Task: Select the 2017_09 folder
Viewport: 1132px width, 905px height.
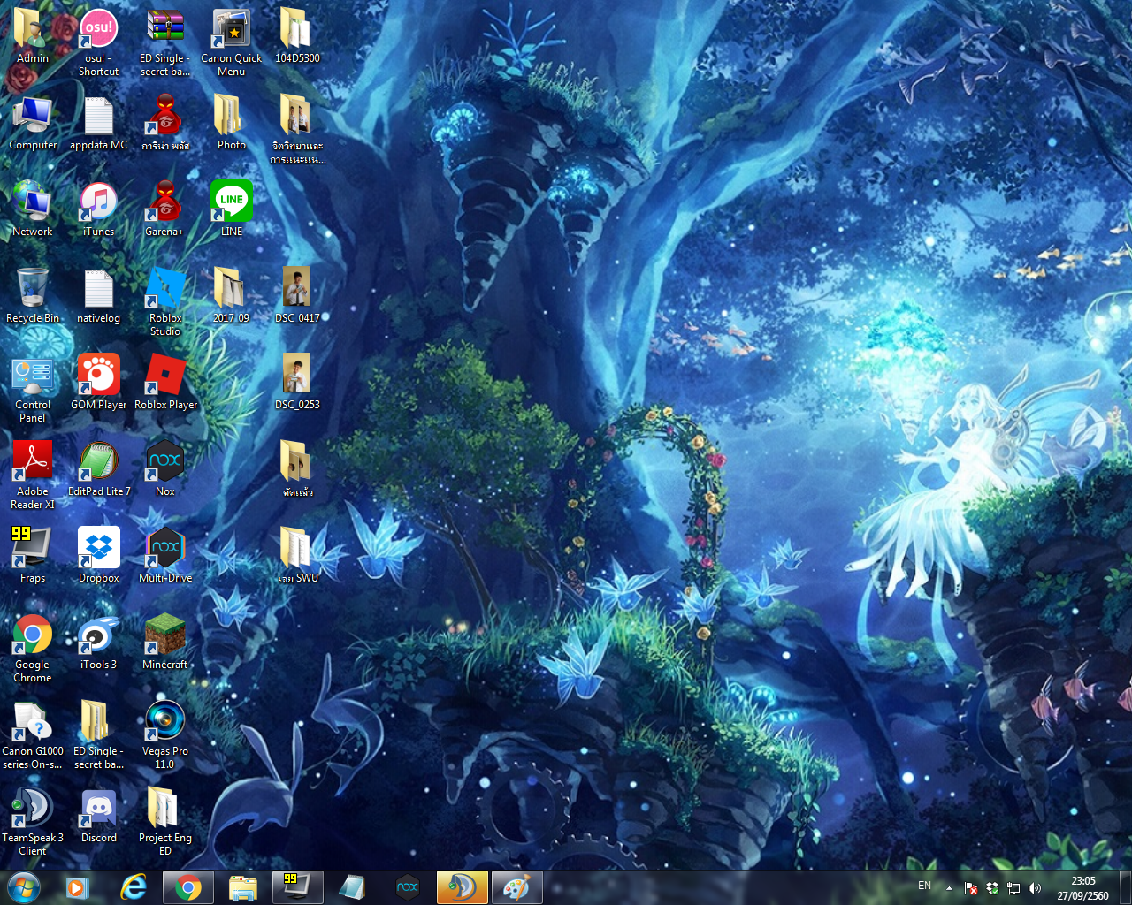Action: (232, 295)
